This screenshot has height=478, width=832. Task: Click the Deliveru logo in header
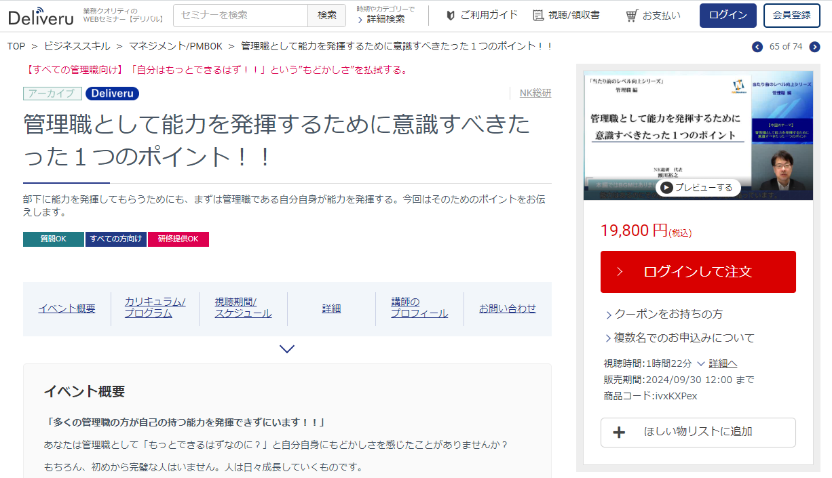[41, 16]
